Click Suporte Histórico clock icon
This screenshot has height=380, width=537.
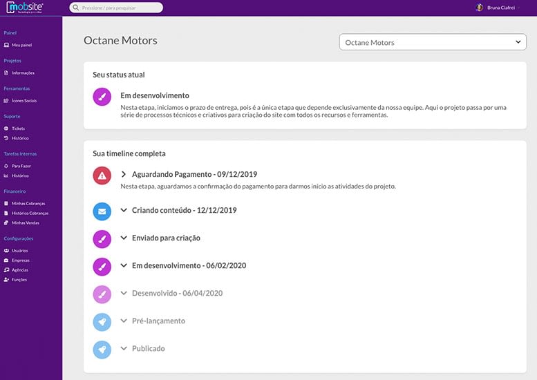[6, 138]
